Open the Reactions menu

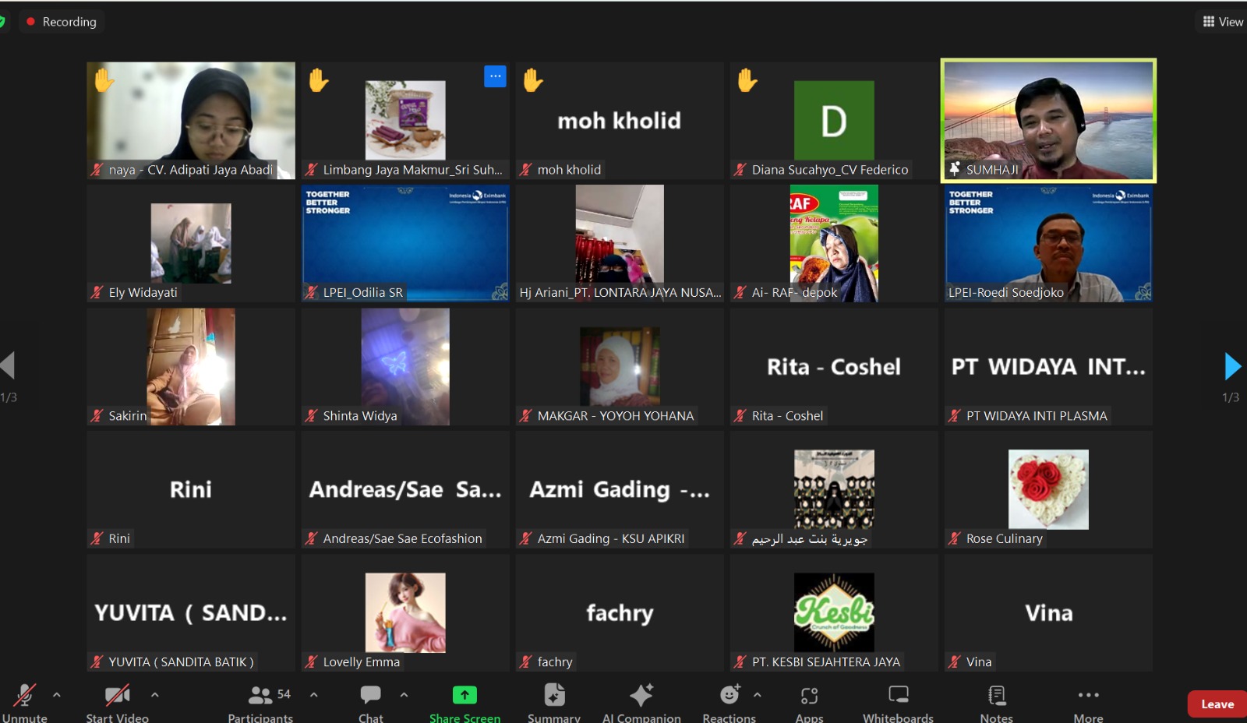tap(729, 695)
